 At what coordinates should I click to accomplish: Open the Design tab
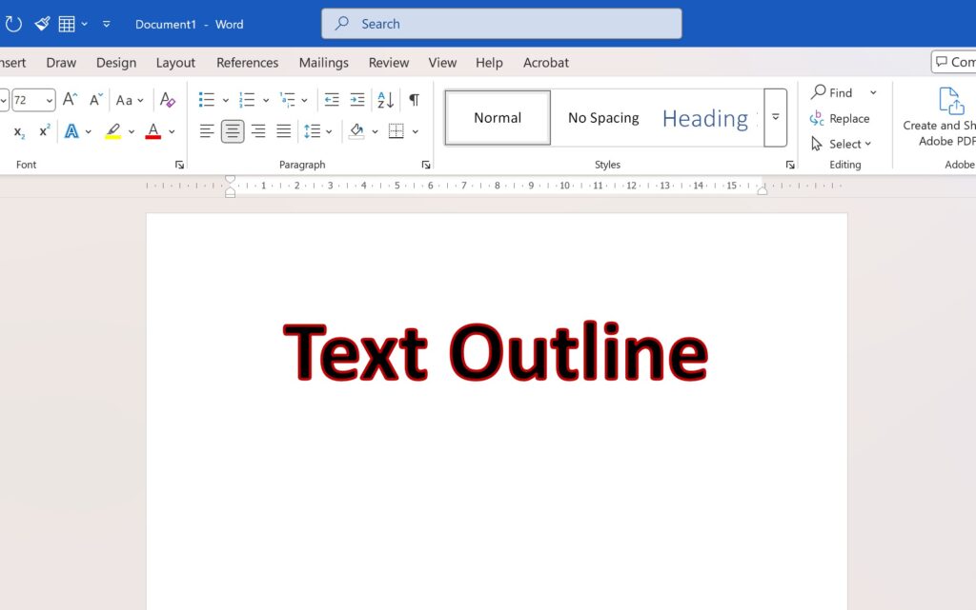click(x=115, y=63)
